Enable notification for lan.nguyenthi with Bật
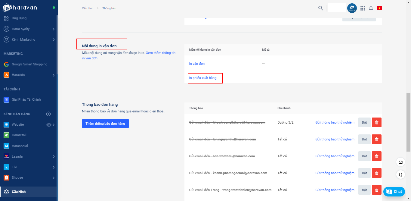Screen dimensions: 411x201 [x=364, y=139]
